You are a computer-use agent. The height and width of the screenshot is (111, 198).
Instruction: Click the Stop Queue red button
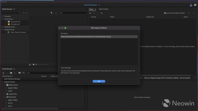pyautogui.click(x=189, y=13)
